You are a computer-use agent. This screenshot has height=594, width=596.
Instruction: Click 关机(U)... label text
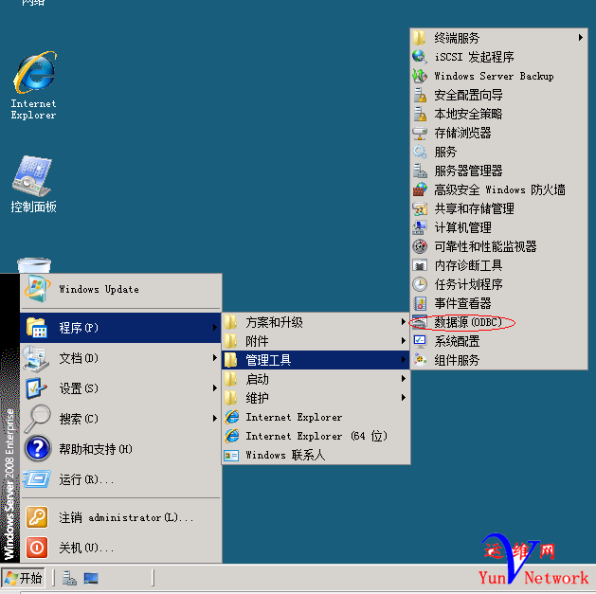pyautogui.click(x=86, y=548)
